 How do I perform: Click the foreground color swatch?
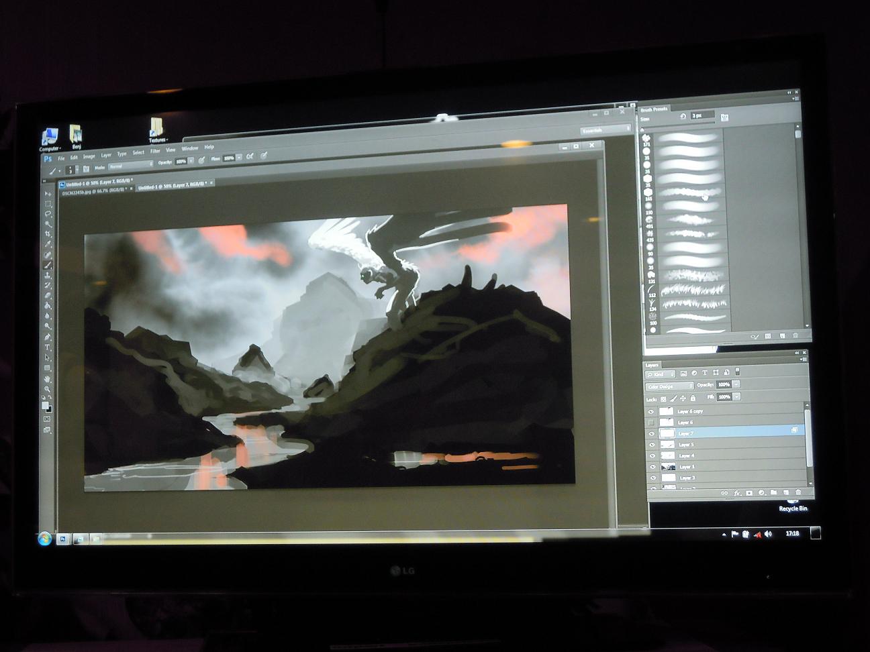(x=45, y=404)
